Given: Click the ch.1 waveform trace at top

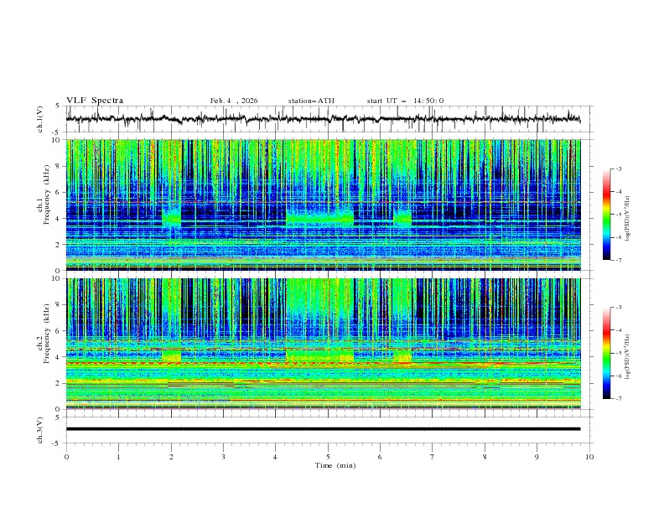Looking at the screenshot, I should pyautogui.click(x=323, y=119).
